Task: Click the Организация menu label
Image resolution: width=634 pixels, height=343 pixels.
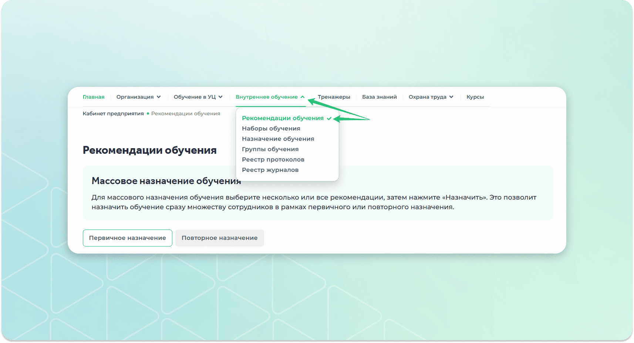Action: [135, 97]
